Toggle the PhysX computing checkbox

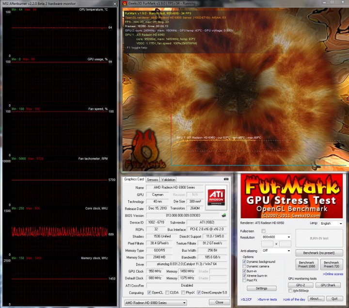tap(183, 292)
